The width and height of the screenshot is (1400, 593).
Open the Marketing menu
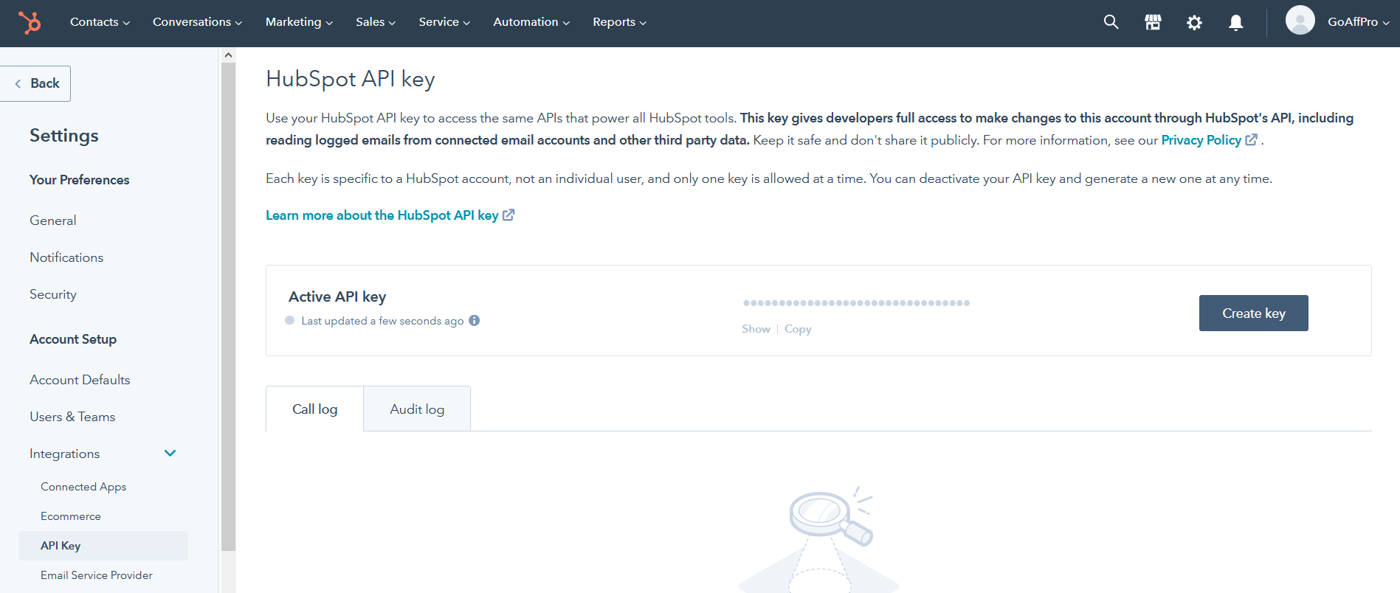(x=299, y=22)
